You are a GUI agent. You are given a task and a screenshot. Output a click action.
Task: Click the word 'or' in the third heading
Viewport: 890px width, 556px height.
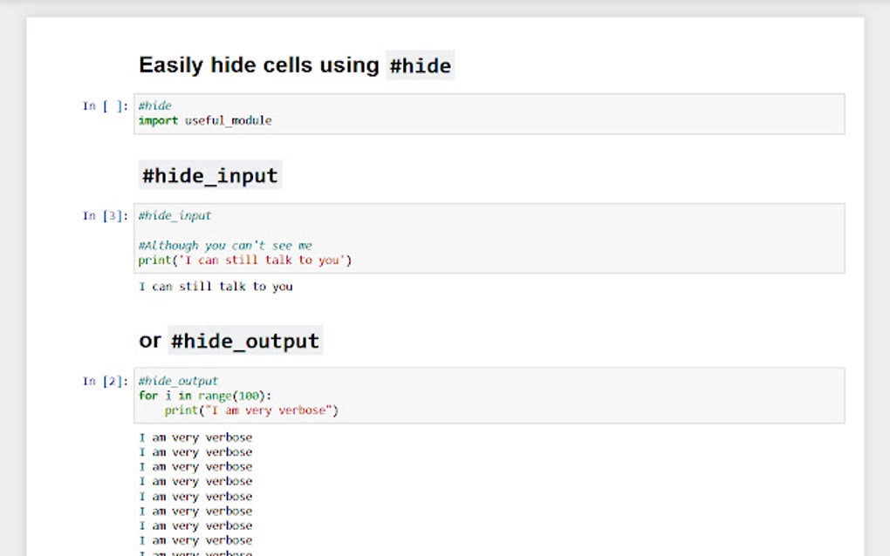pos(150,340)
